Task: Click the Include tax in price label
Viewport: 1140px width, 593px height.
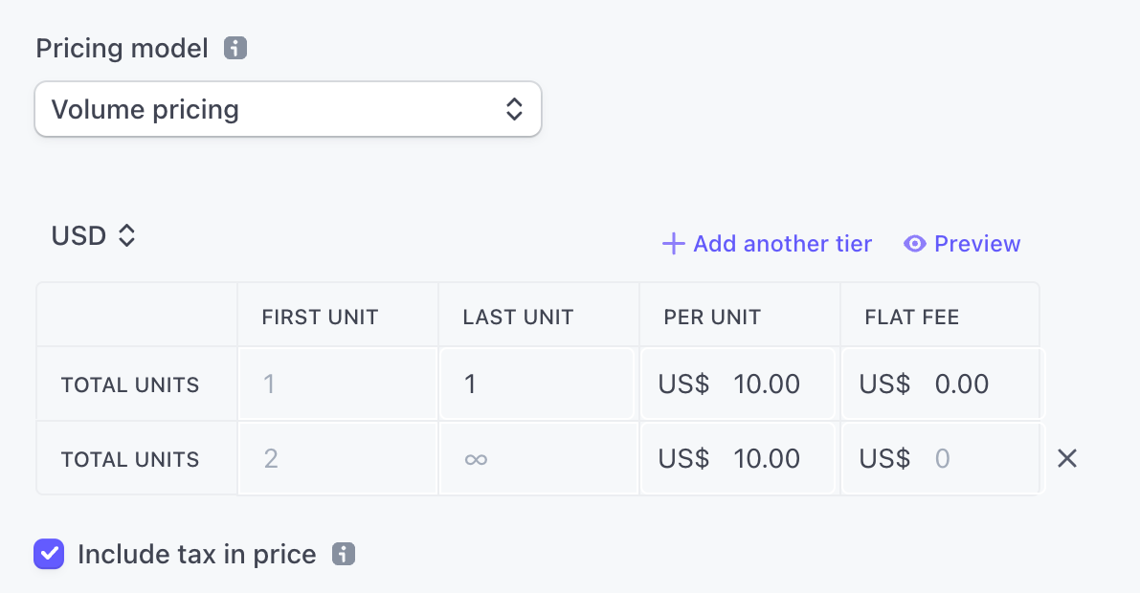Action: pyautogui.click(x=197, y=555)
